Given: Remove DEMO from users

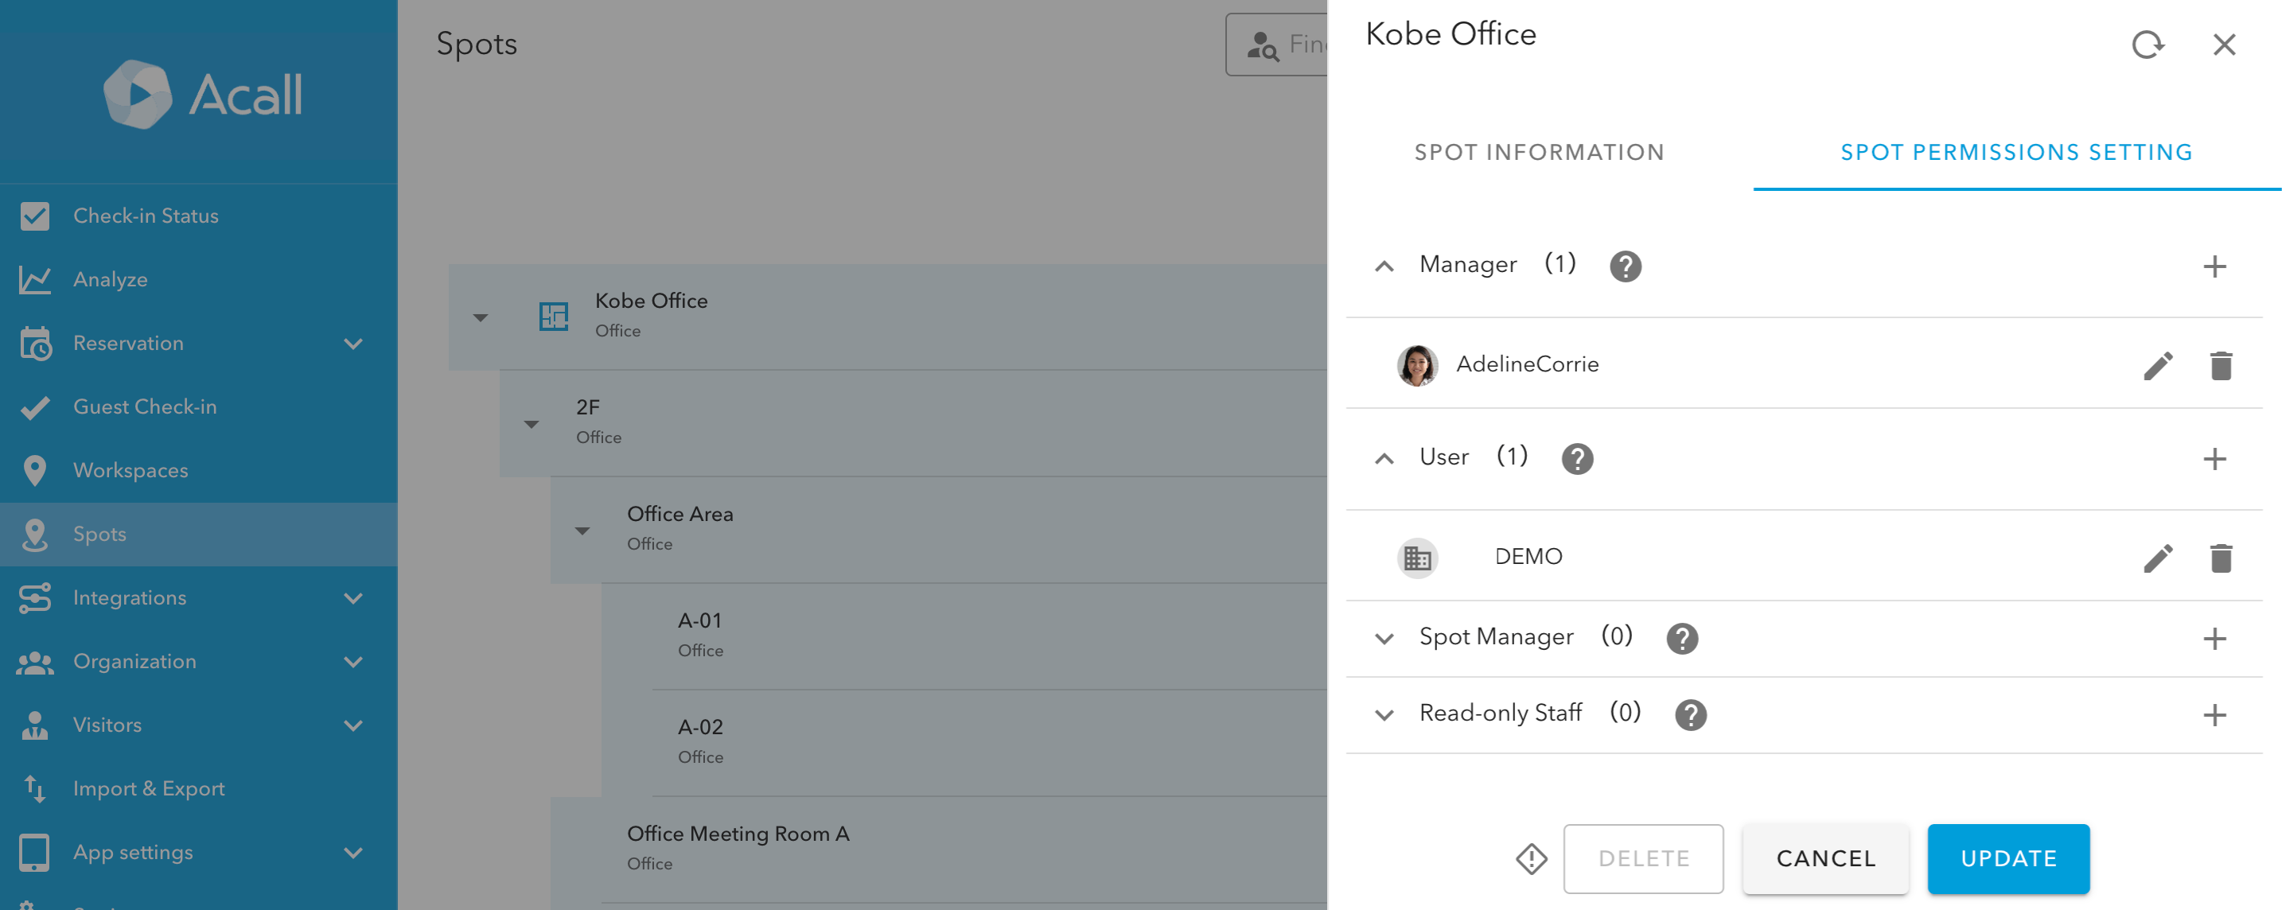Looking at the screenshot, I should click(2220, 558).
